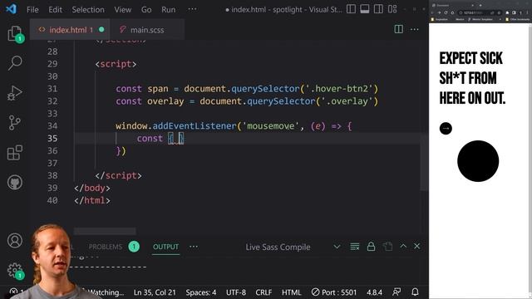Click the closing </body> tag
The height and width of the screenshot is (299, 532).
(92, 189)
